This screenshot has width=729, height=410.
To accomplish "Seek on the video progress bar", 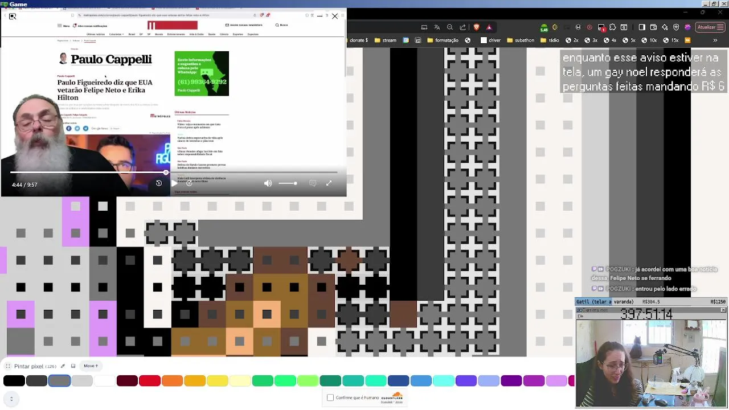I will pos(174,172).
